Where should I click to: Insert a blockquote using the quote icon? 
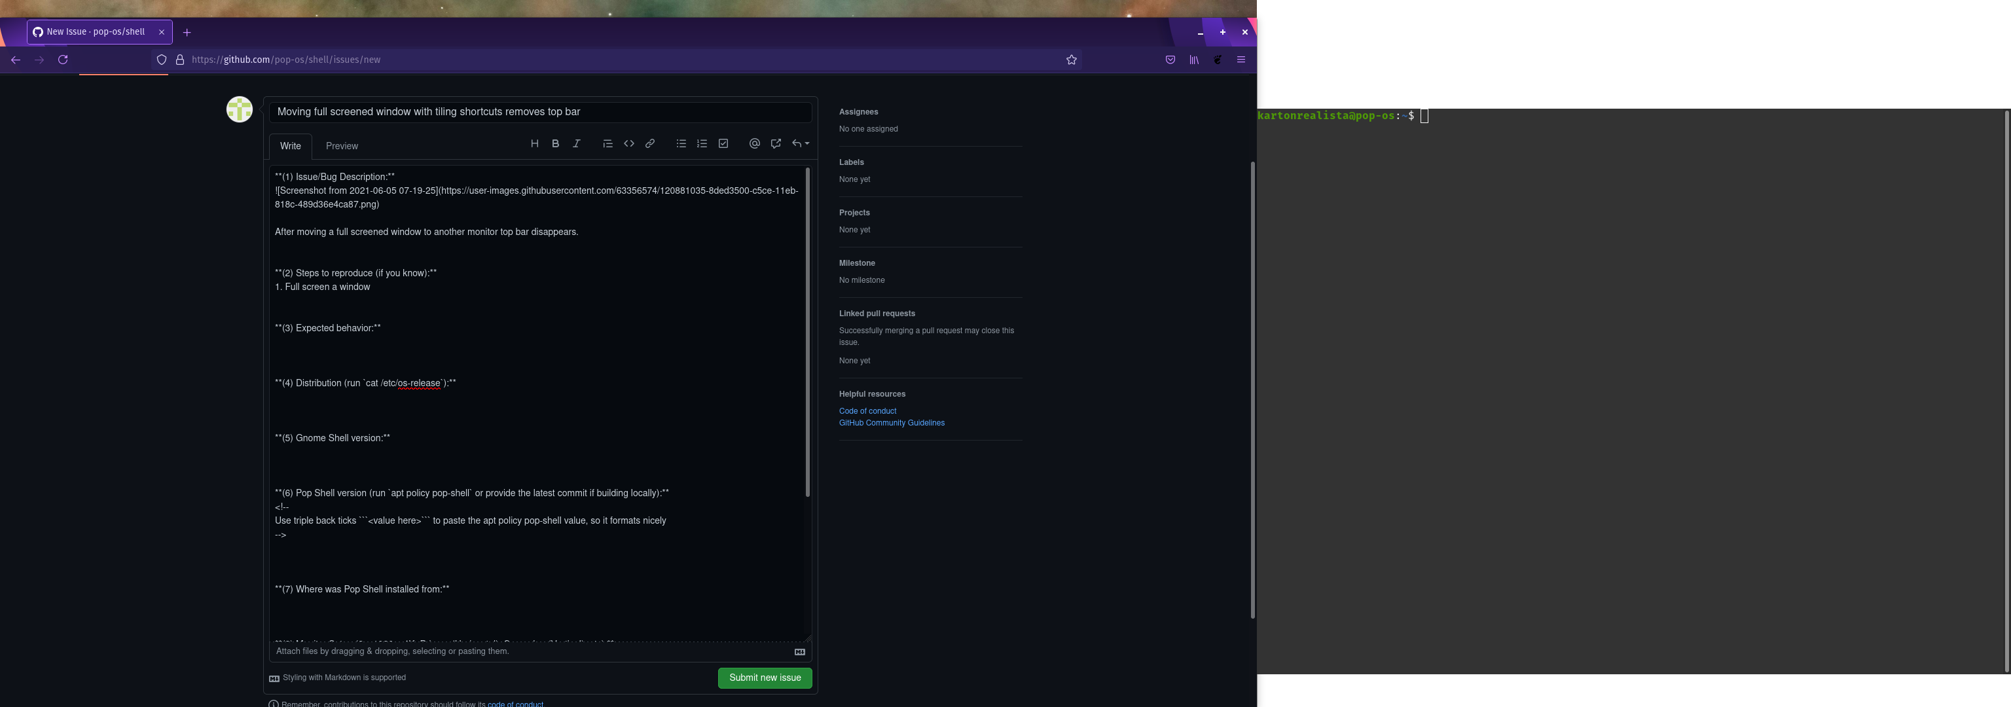coord(607,143)
